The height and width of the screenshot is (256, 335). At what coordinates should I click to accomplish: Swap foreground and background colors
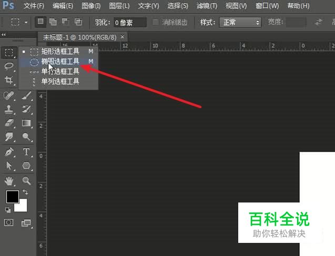click(x=25, y=192)
